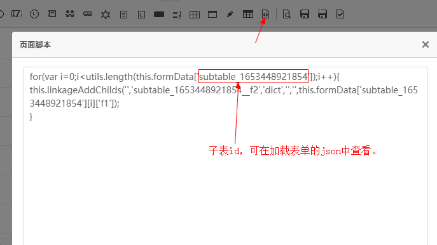Close the 页面脚本 dialog
Image resolution: width=437 pixels, height=245 pixels.
point(426,44)
